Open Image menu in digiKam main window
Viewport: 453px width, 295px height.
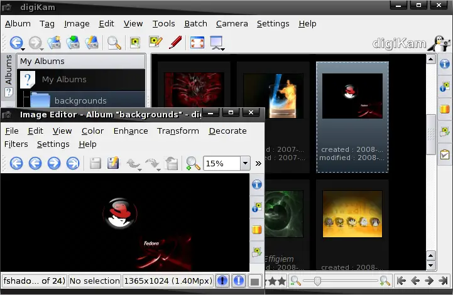coord(77,24)
